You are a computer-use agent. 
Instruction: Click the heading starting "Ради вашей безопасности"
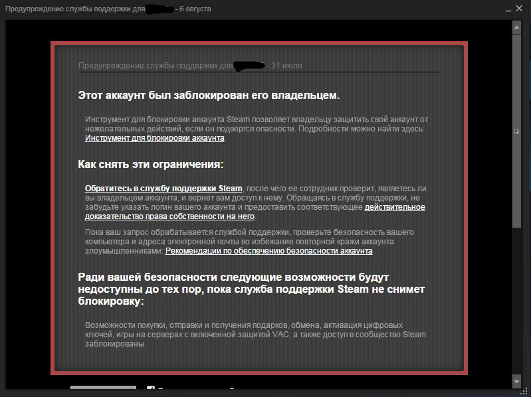251,289
